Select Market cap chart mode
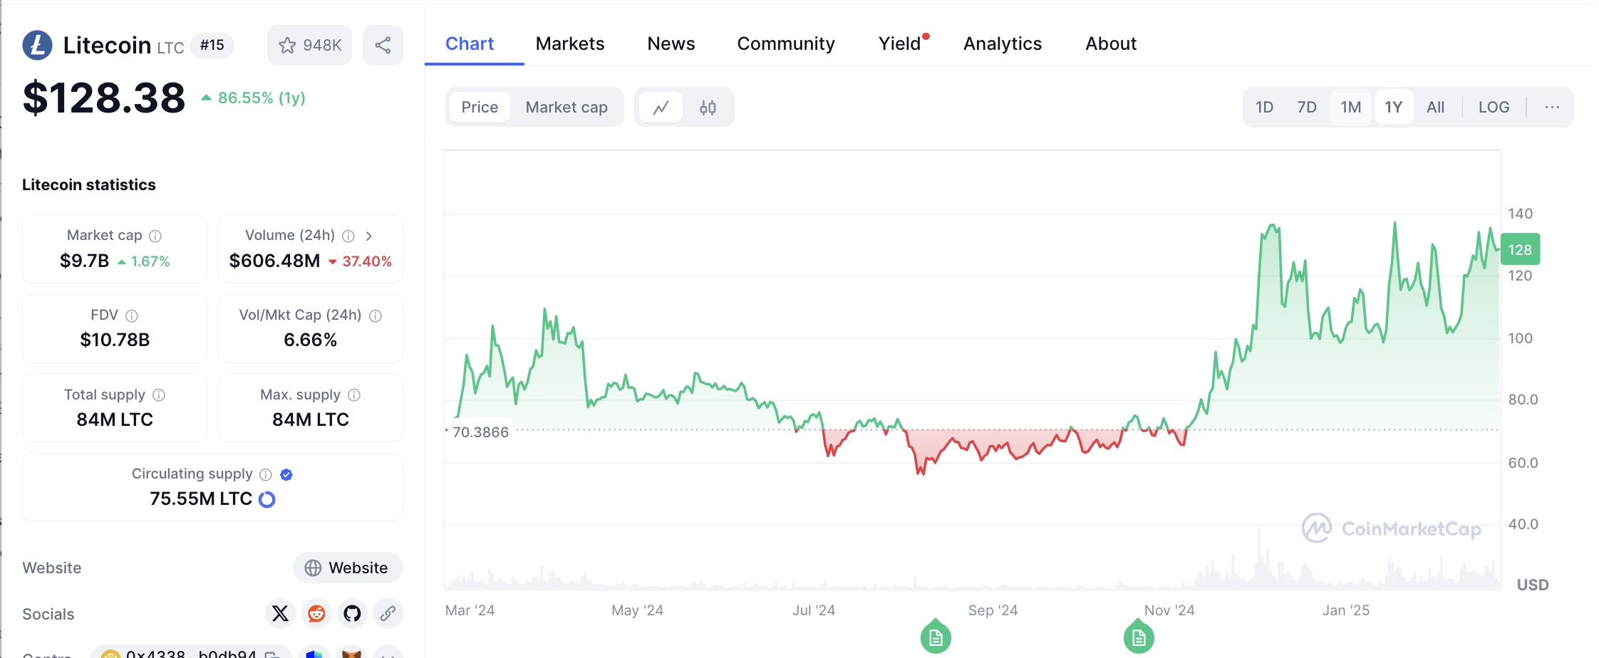Image resolution: width=1599 pixels, height=658 pixels. [566, 108]
